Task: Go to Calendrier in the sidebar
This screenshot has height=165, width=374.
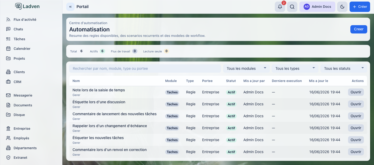Action: (22, 49)
